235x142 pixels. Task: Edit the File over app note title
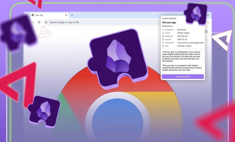tap(169, 23)
